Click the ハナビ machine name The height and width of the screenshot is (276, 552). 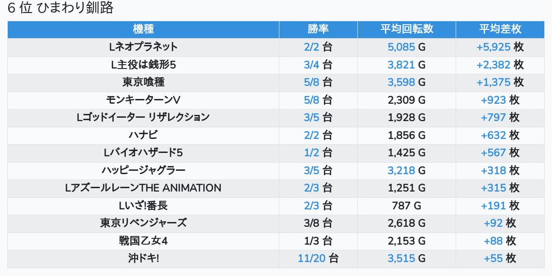click(143, 135)
